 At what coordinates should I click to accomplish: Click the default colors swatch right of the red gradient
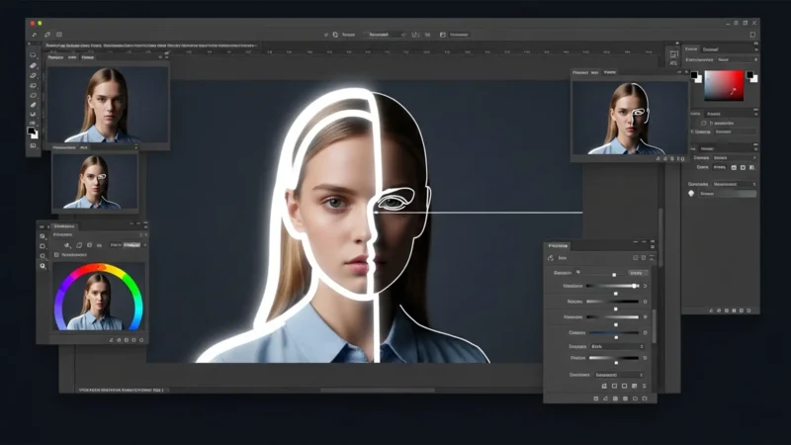click(751, 77)
